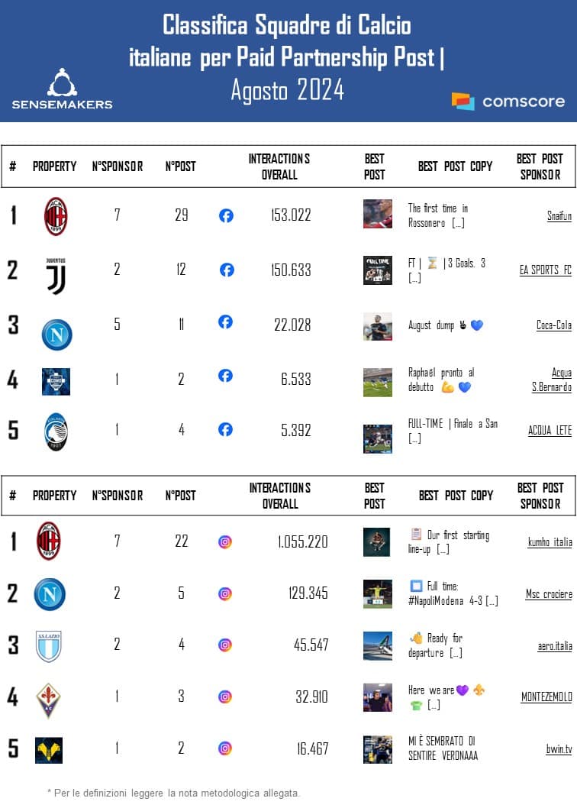Click the Comscore logo in the header
This screenshot has width=577, height=808.
click(x=508, y=102)
